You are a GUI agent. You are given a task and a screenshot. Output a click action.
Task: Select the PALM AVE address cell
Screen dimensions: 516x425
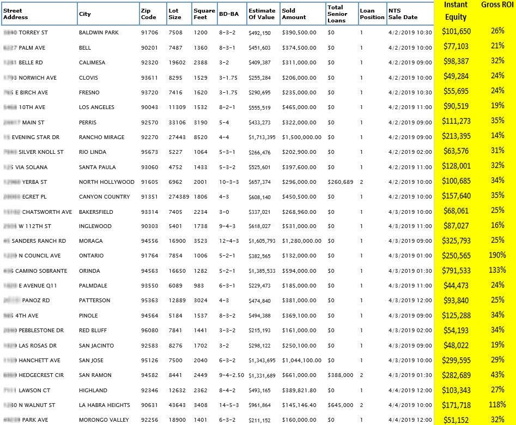coord(25,48)
